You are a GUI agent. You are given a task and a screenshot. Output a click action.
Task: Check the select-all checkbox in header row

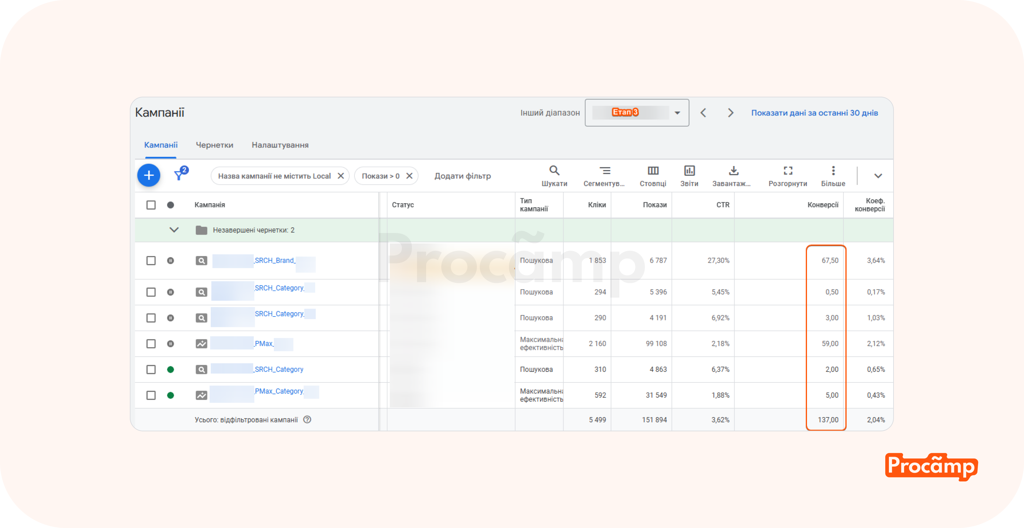151,205
